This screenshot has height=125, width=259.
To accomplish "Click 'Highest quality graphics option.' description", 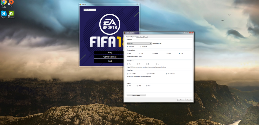I will click(135, 57).
